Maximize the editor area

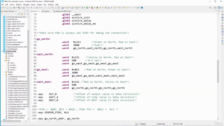pos(219,11)
